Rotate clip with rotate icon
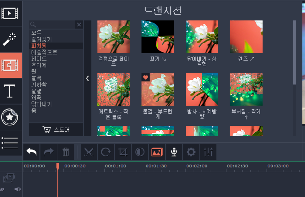Image resolution: width=305 pixels, height=197 pixels. (x=106, y=152)
